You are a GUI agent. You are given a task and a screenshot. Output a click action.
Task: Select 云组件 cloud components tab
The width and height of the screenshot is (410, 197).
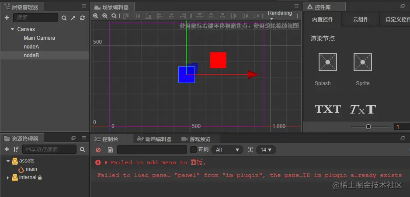point(361,19)
